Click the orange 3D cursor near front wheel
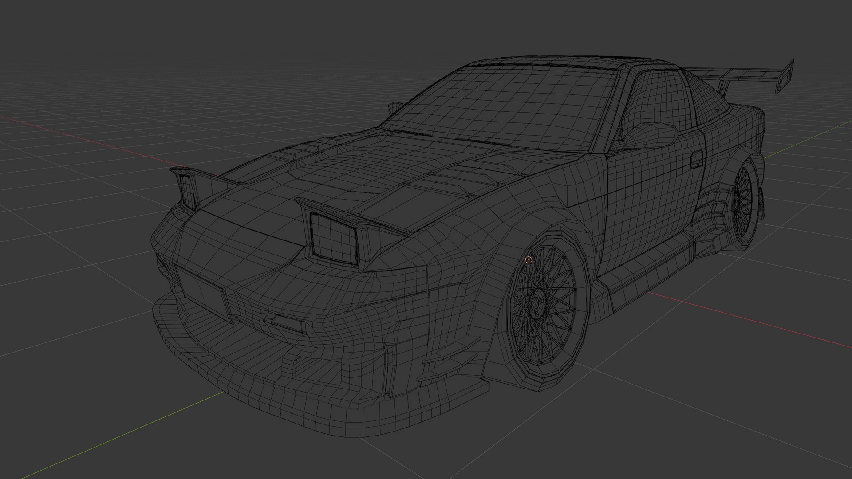The height and width of the screenshot is (479, 852). [529, 260]
